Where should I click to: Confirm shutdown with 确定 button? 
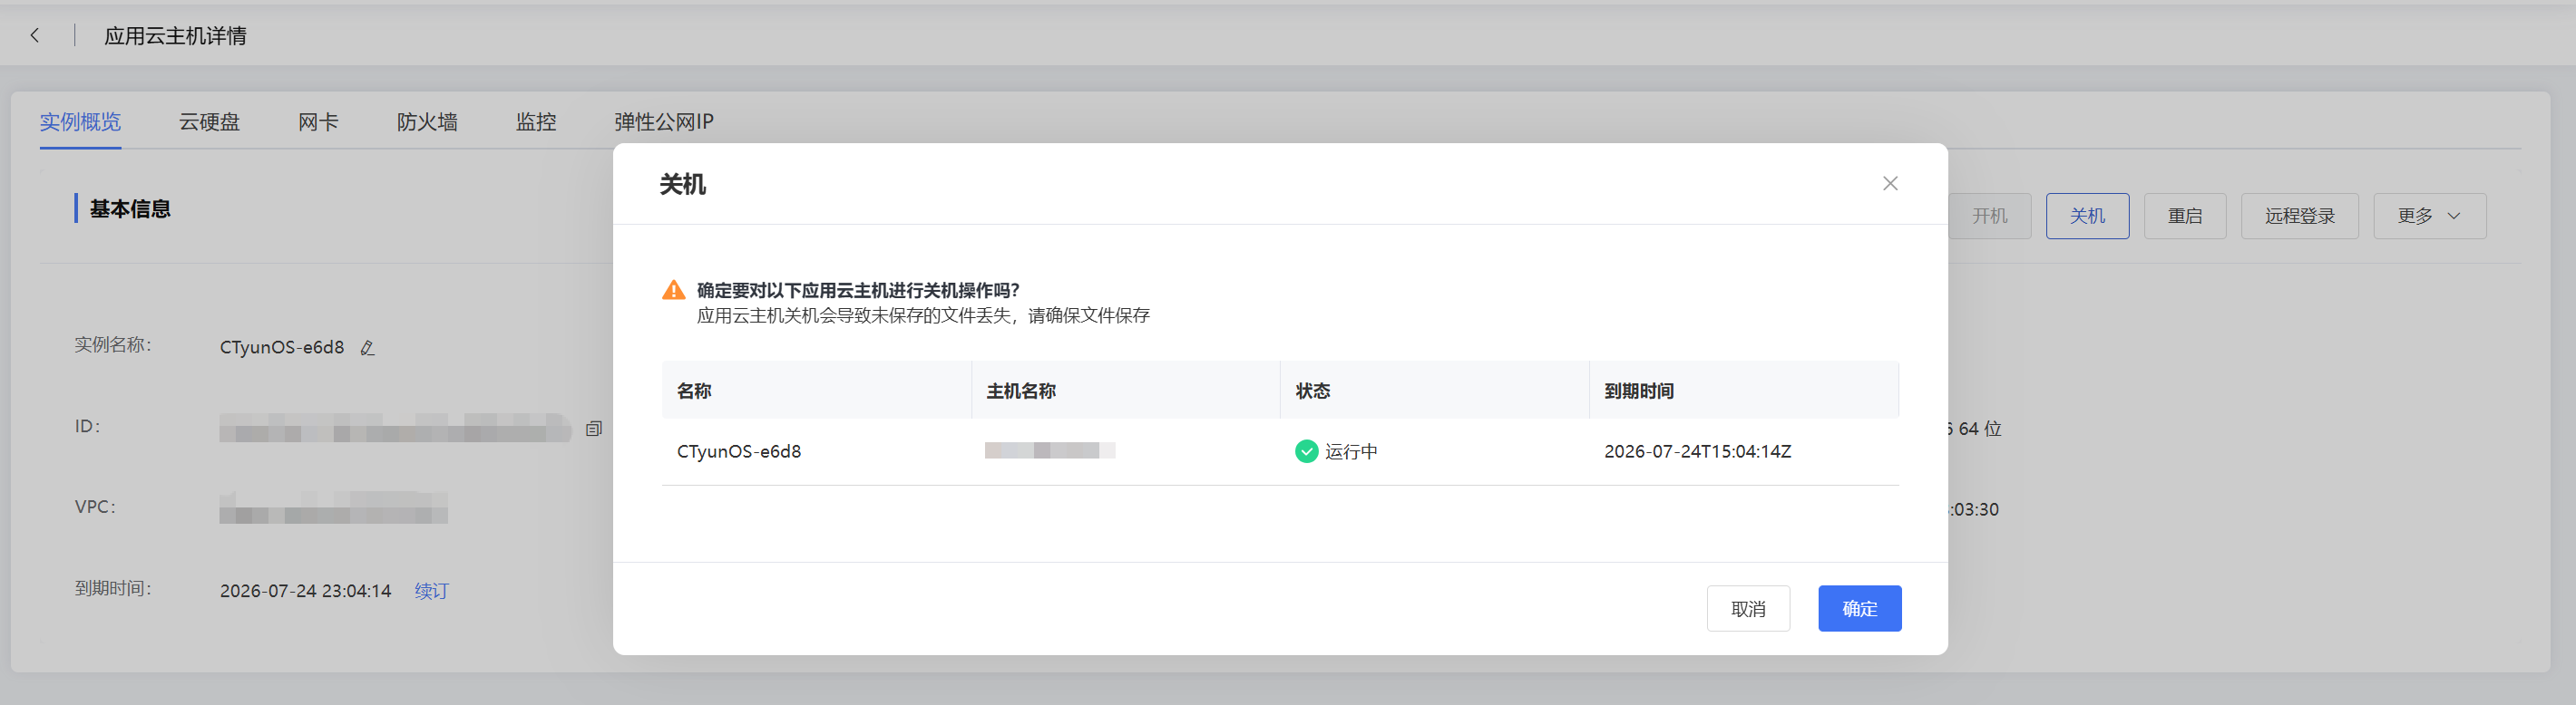(x=1859, y=608)
